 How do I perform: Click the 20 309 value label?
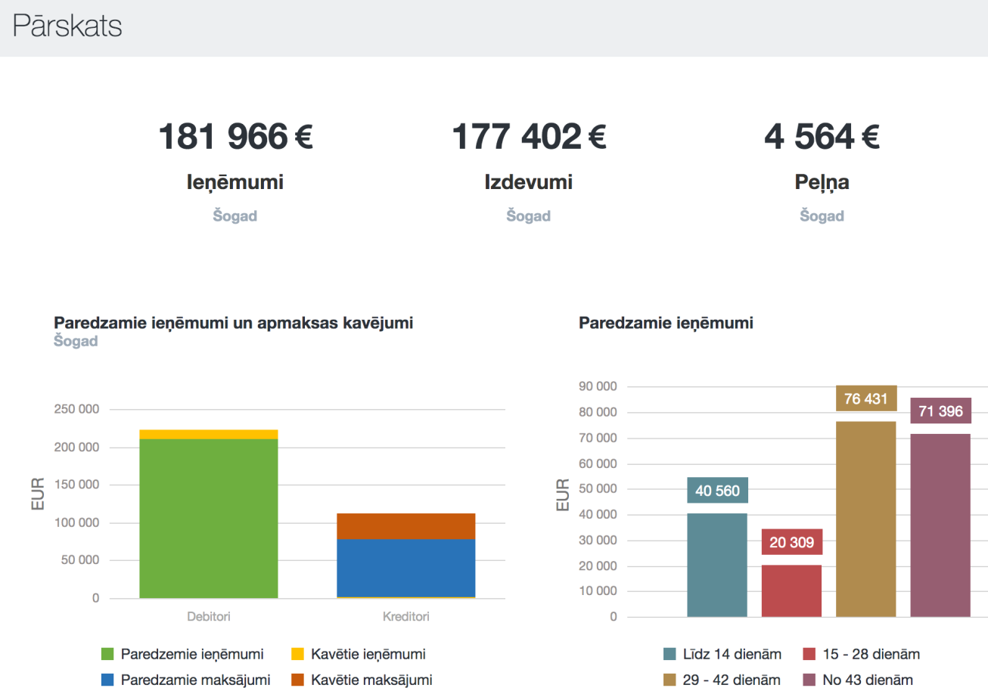791,541
